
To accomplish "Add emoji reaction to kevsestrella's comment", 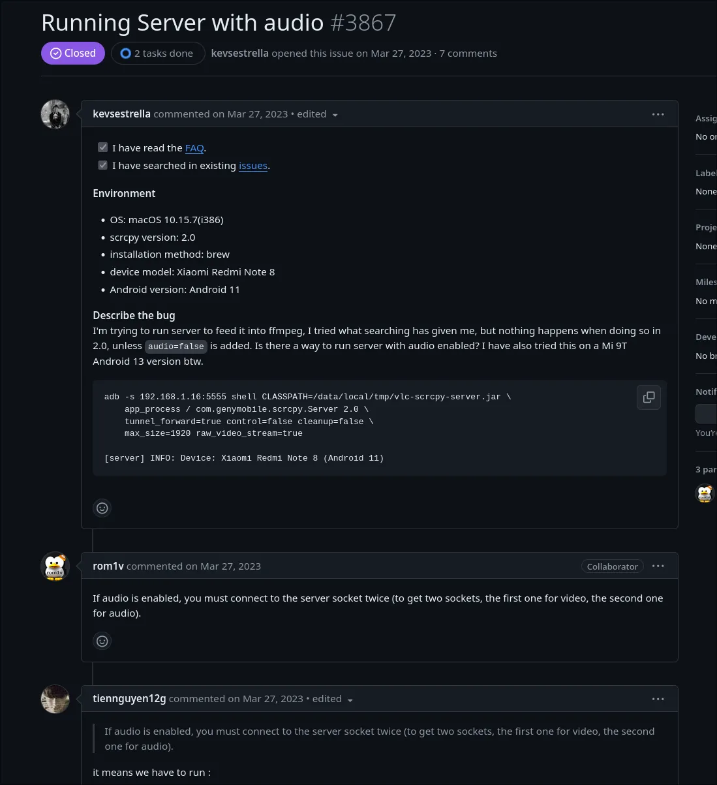I will tap(102, 508).
